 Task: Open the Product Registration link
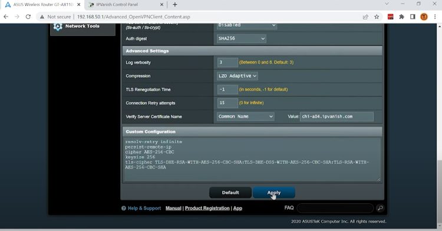tap(207, 208)
